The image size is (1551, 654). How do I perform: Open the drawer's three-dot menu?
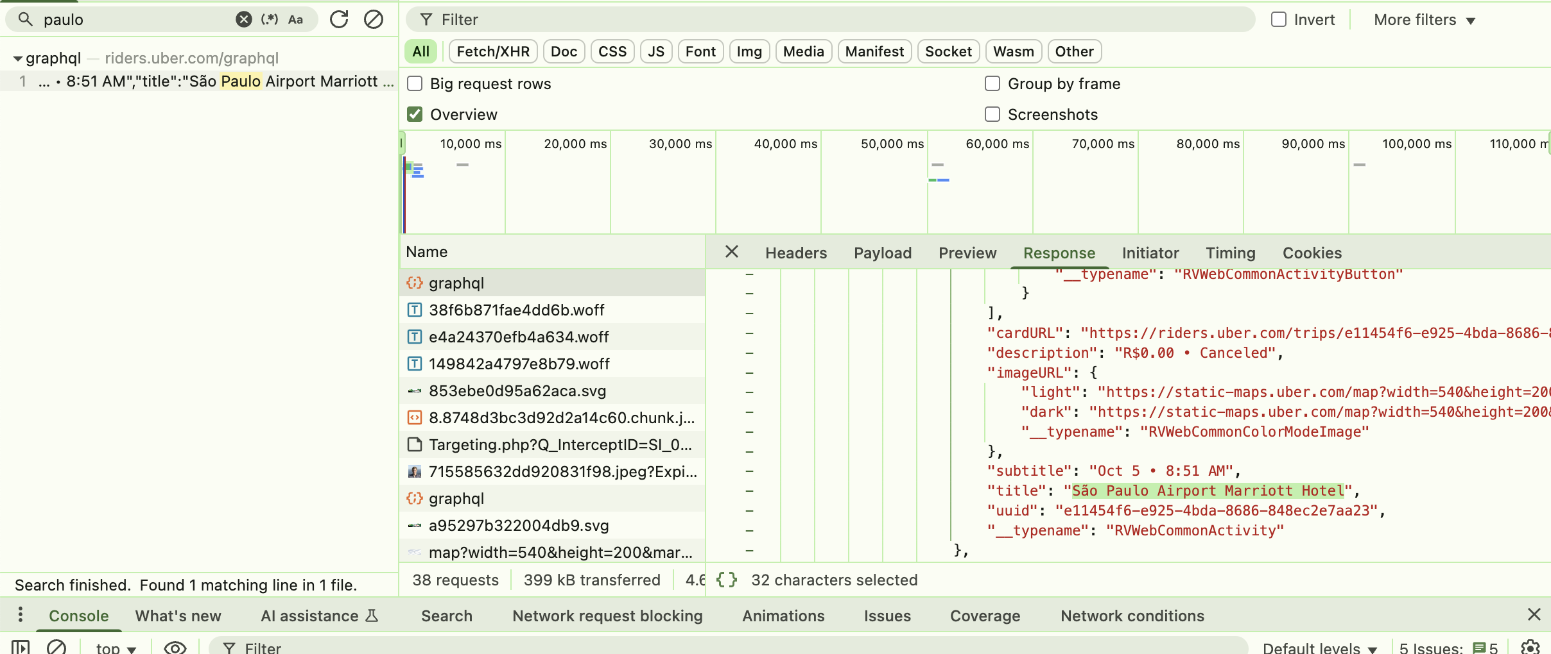coord(21,615)
